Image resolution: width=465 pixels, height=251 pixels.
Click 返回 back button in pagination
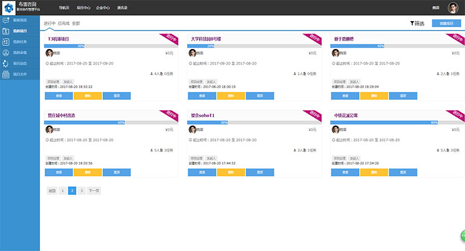tap(52, 191)
